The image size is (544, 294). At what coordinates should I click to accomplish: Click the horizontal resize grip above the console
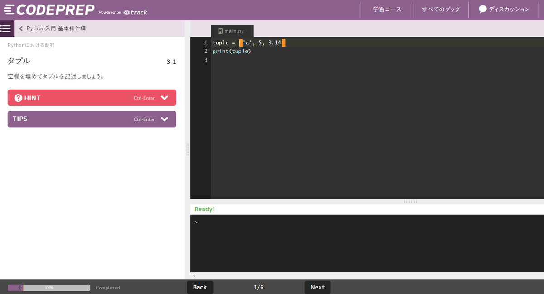[411, 201]
